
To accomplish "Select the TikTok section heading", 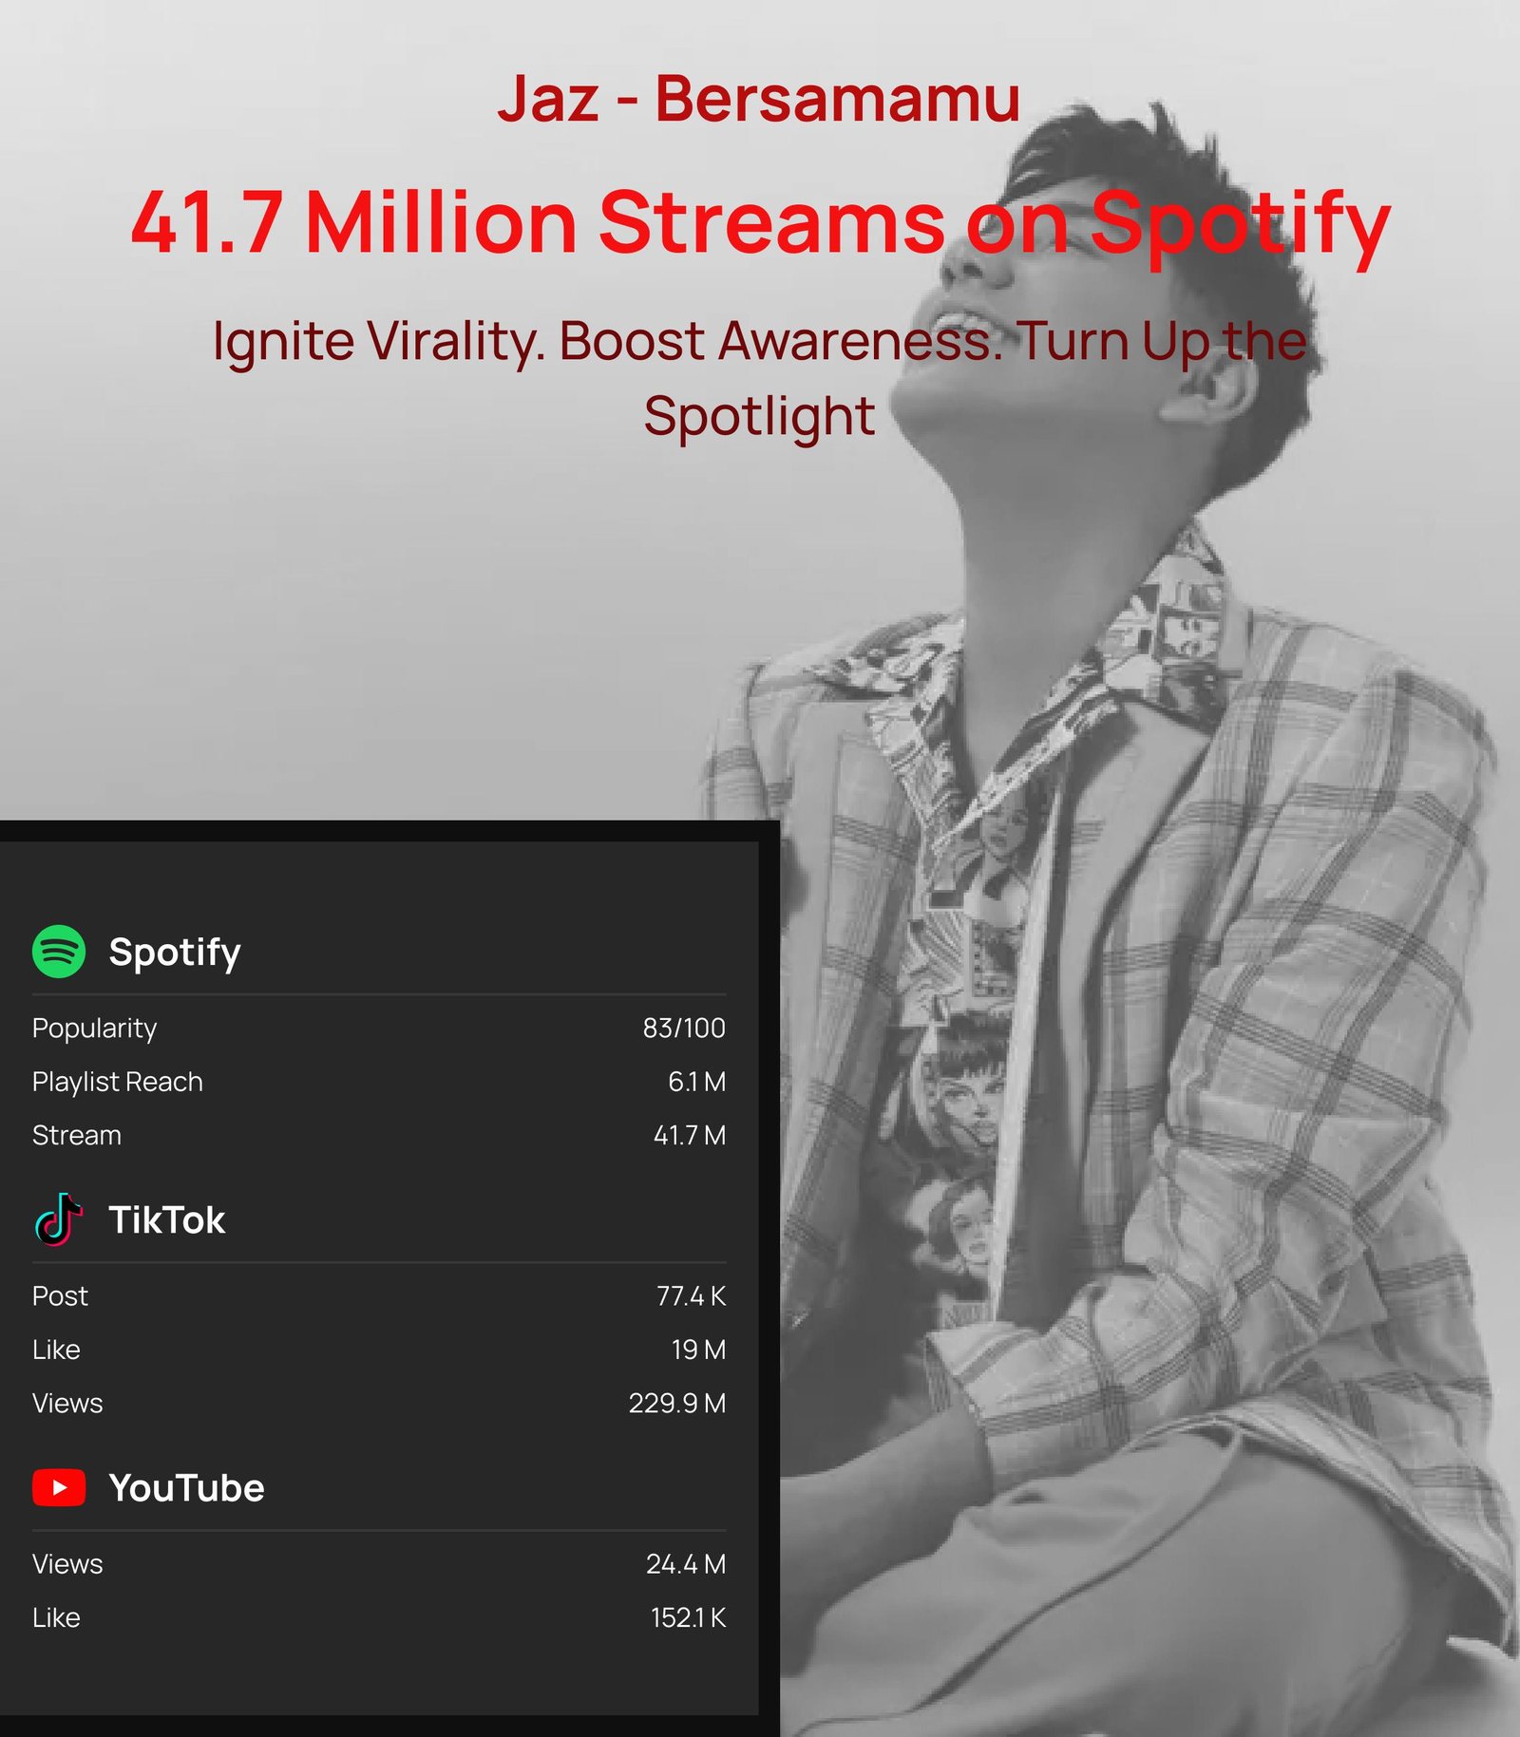I will (167, 1219).
